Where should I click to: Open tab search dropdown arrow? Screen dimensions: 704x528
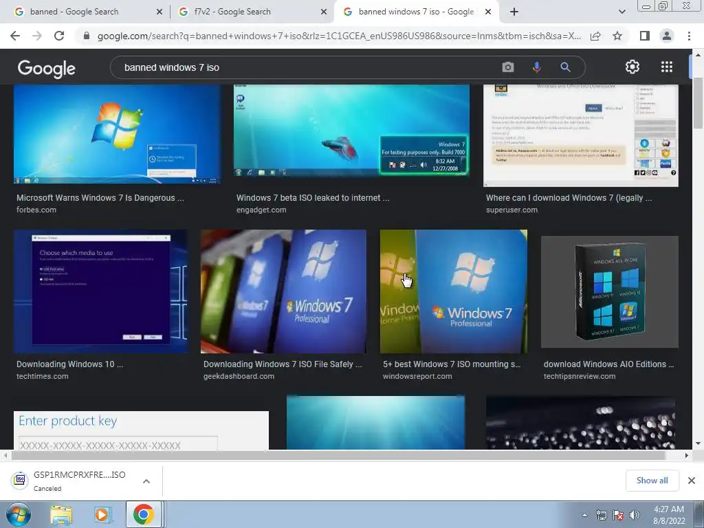621,12
